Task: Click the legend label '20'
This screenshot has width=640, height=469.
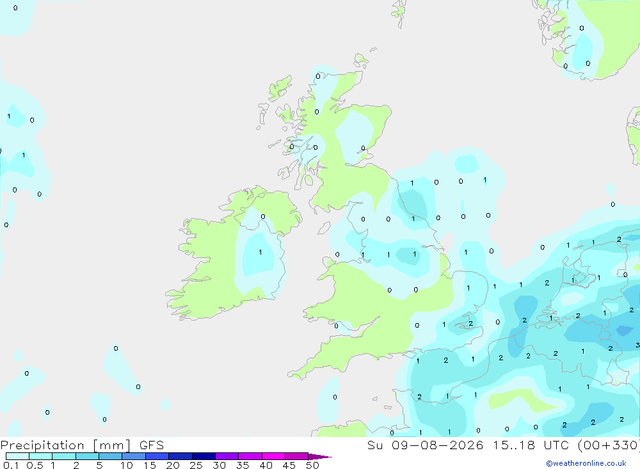Action: coord(173,465)
